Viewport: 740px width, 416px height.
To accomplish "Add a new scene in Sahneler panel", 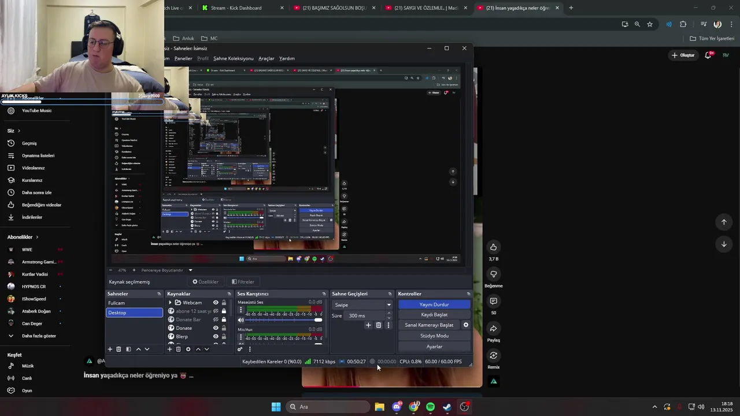I will tap(110, 349).
